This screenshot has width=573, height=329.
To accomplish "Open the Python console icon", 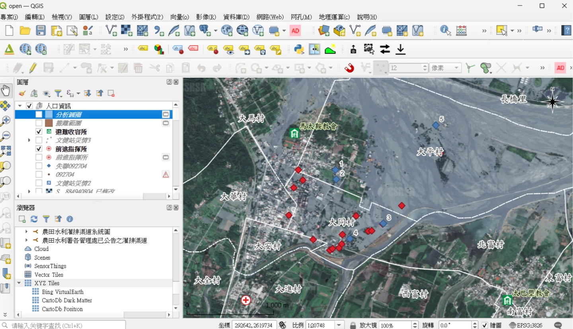I will click(x=299, y=49).
